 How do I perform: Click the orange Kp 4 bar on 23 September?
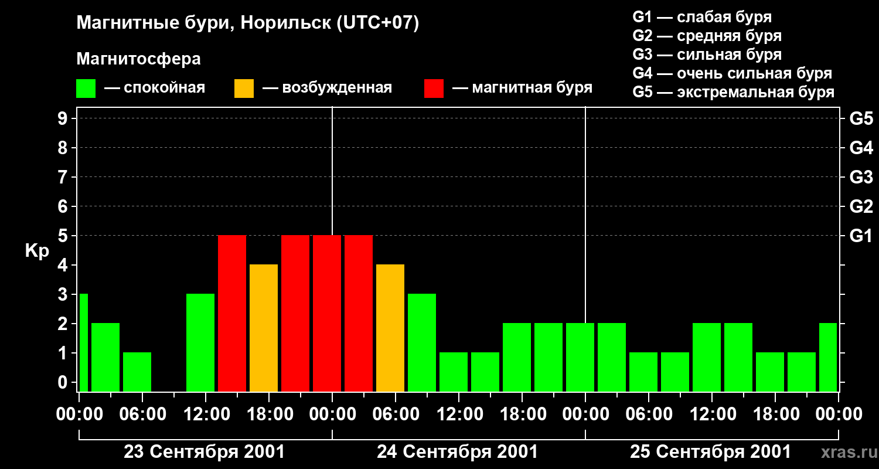[x=264, y=328]
